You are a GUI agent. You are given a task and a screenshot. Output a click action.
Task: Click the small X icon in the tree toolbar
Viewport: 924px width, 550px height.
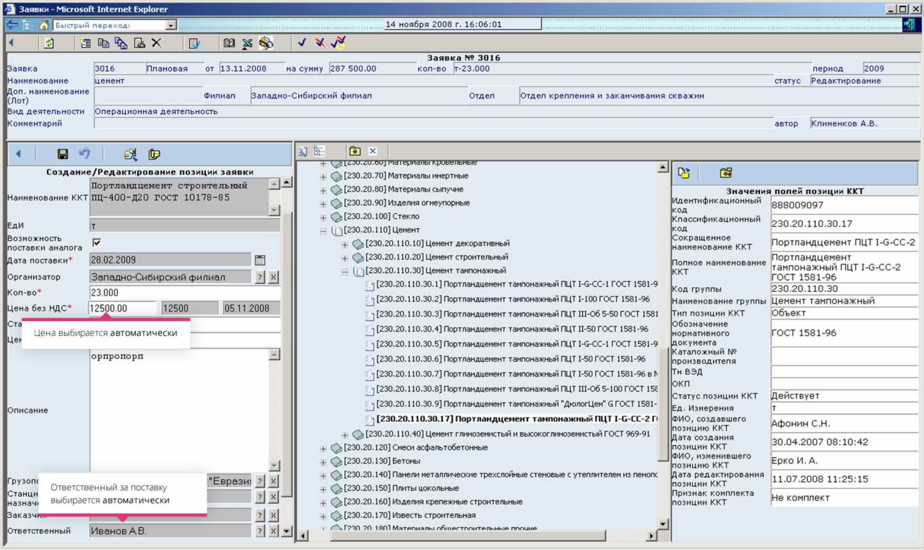point(373,151)
